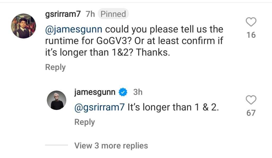Image resolution: width=272 pixels, height=158 pixels.
Task: Click the blue verified badge beside jamesgunn
Action: pyautogui.click(x=123, y=92)
